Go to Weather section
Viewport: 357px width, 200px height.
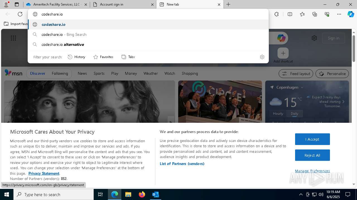[151, 73]
